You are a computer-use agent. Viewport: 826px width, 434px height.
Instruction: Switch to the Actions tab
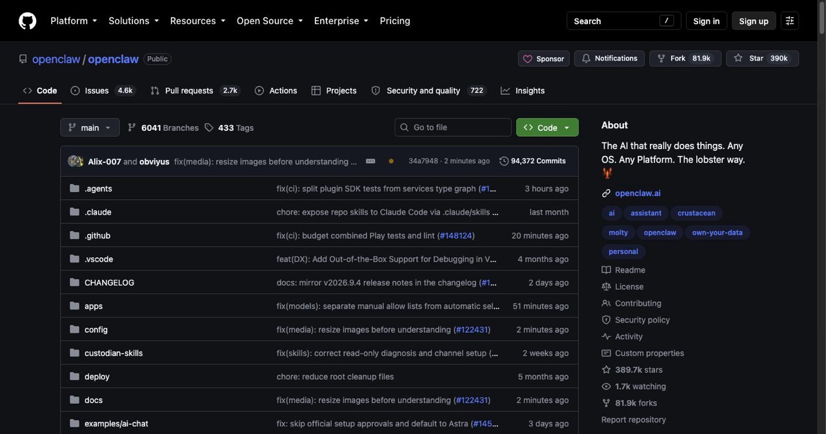(x=276, y=91)
